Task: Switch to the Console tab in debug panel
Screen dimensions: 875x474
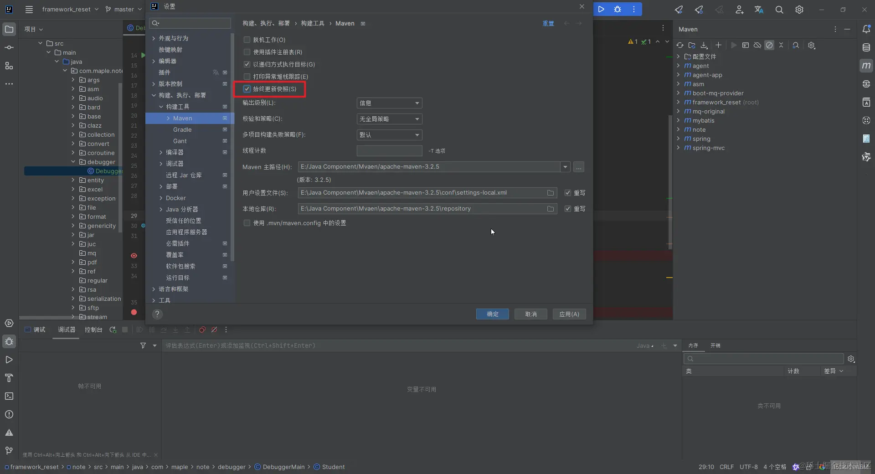Action: (x=93, y=330)
